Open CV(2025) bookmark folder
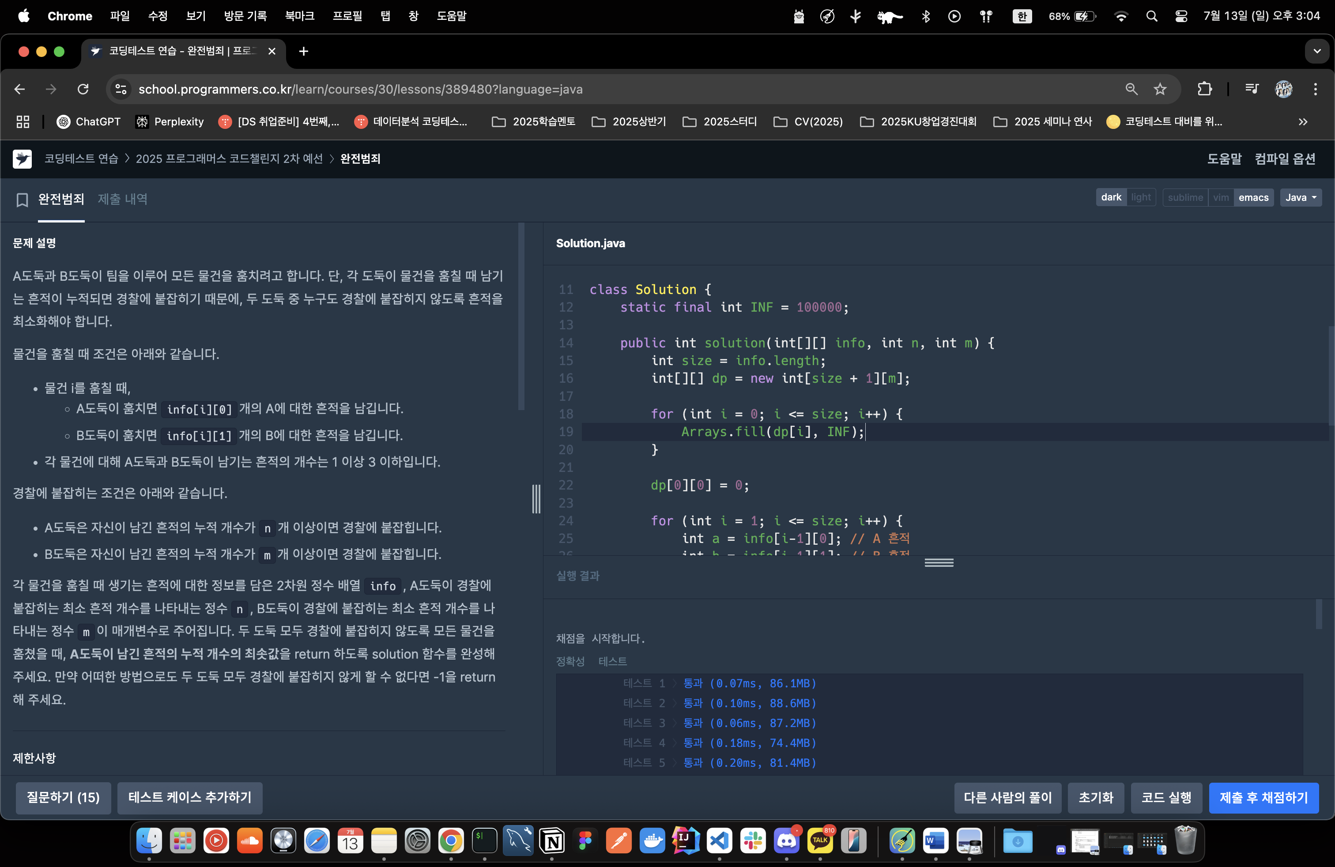 coord(808,122)
